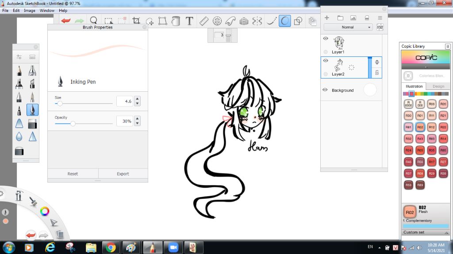
Task: Hide Layer1 using its eye icon
Action: coord(326,38)
